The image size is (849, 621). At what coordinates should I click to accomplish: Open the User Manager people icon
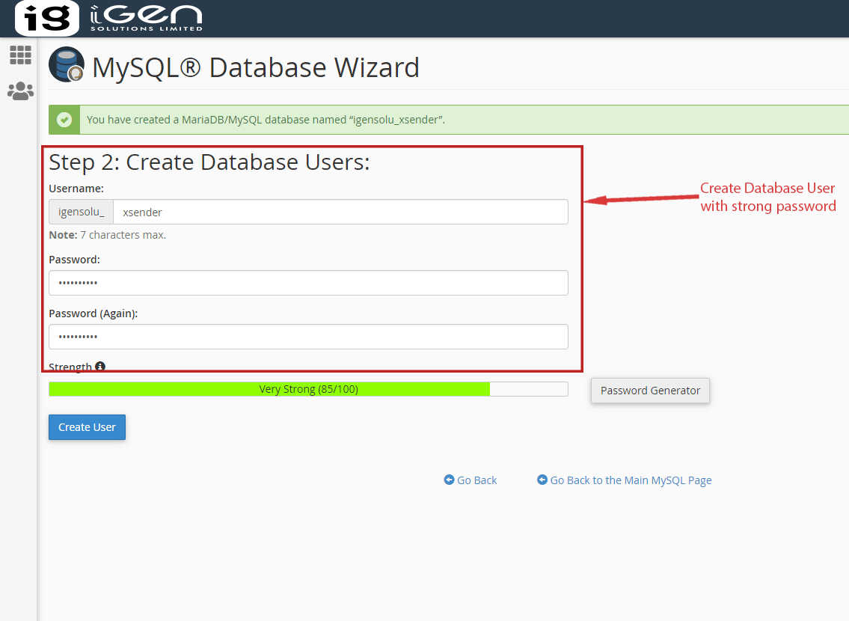point(20,91)
